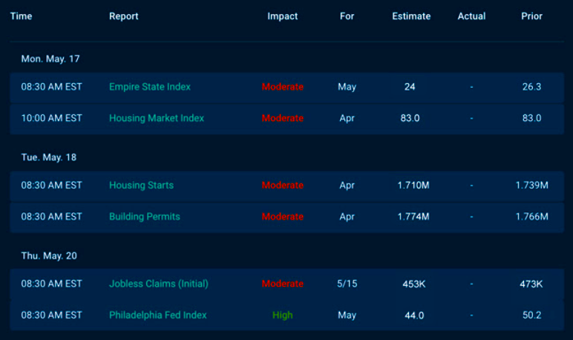Click the For column header
The height and width of the screenshot is (340, 573).
[x=347, y=16]
